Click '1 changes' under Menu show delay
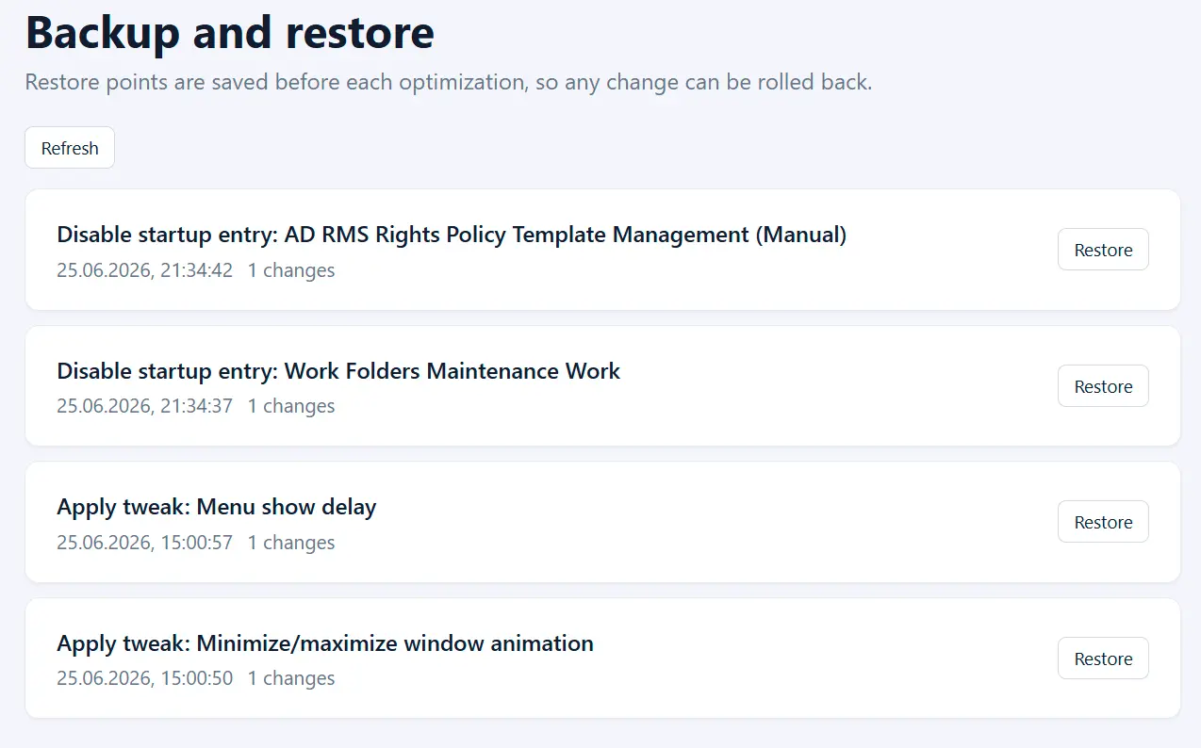Image resolution: width=1201 pixels, height=748 pixels. click(291, 543)
